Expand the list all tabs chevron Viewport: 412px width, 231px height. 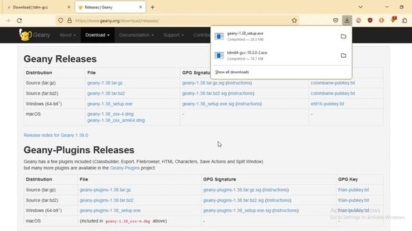pyautogui.click(x=360, y=7)
